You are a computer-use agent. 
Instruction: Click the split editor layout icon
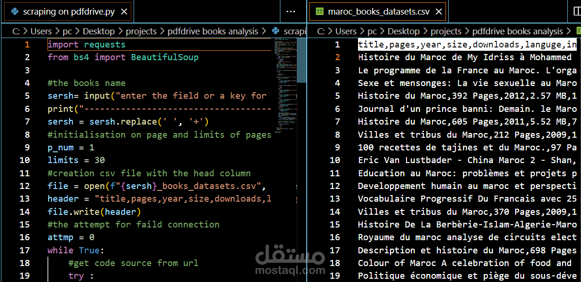point(577,11)
